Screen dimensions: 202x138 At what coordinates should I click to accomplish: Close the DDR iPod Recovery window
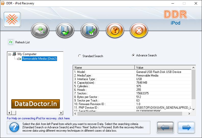click(196, 3)
